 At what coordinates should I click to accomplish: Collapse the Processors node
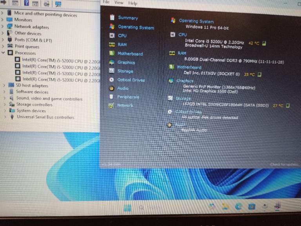point(3,52)
